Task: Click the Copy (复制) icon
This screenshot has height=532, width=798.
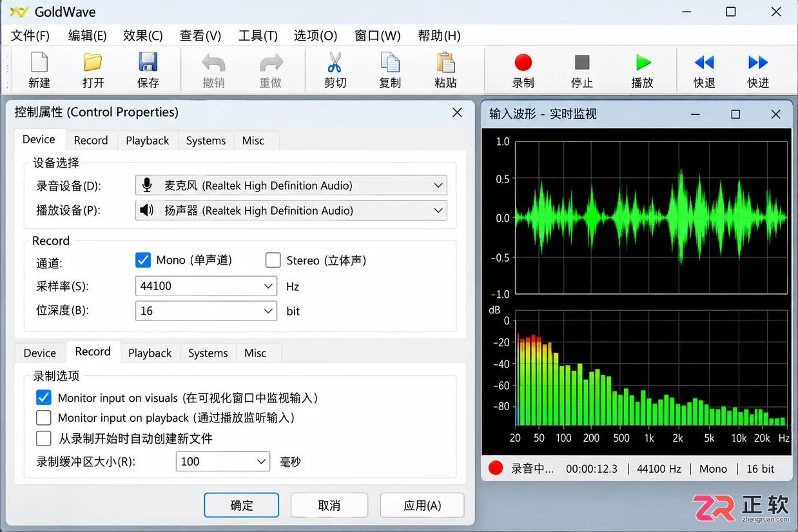Action: point(390,63)
